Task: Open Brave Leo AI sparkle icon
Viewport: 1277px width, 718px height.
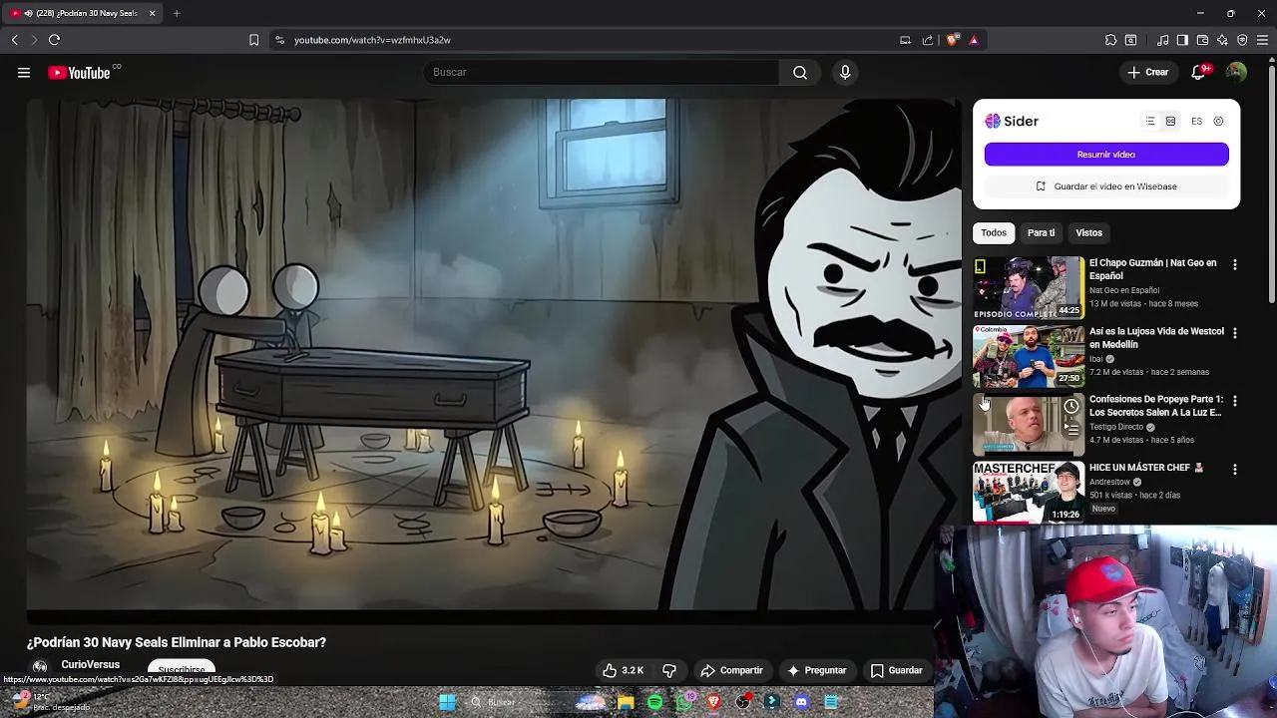Action: coord(1222,40)
